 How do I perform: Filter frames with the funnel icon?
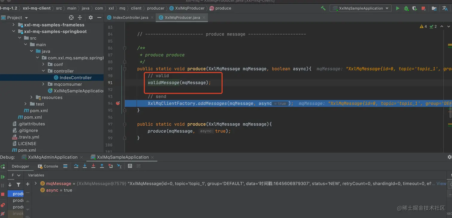tap(19, 185)
